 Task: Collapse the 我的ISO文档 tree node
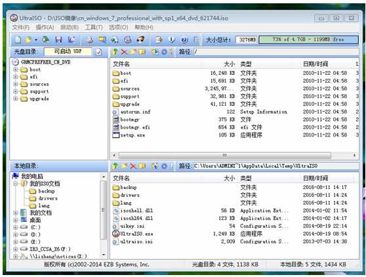click(x=16, y=184)
